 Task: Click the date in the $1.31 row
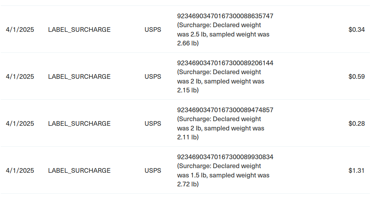point(20,170)
